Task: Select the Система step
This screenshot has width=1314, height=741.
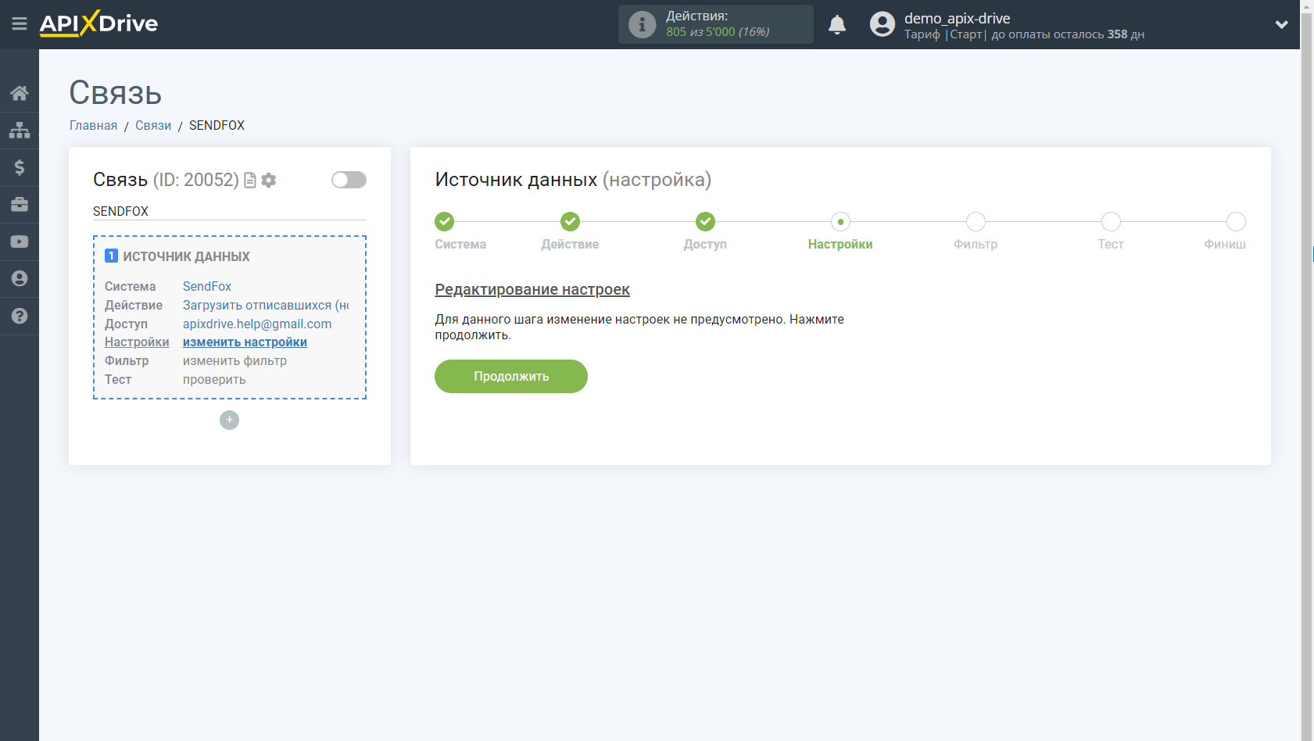Action: click(x=445, y=222)
